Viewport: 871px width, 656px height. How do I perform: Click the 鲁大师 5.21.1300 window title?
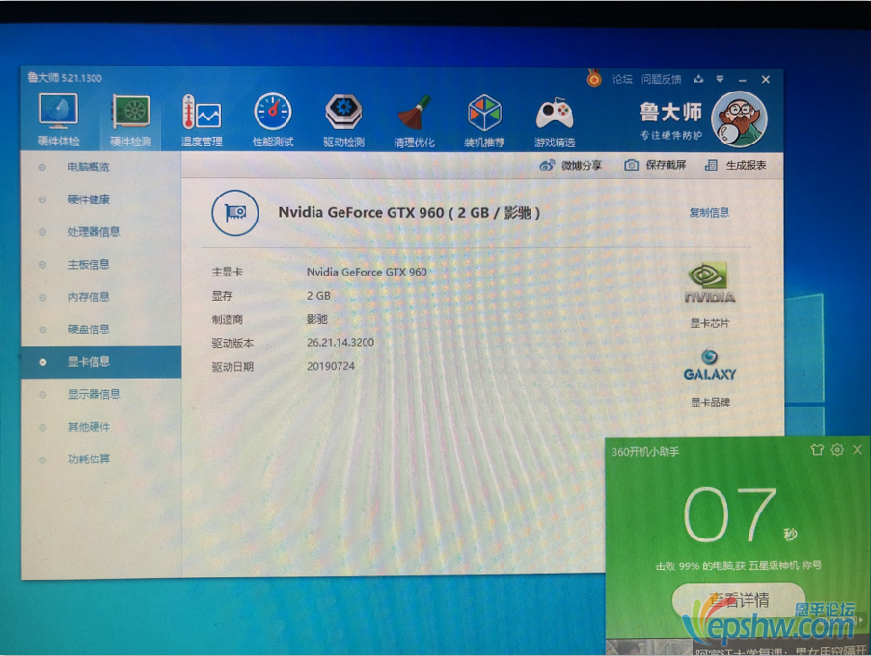pos(65,78)
